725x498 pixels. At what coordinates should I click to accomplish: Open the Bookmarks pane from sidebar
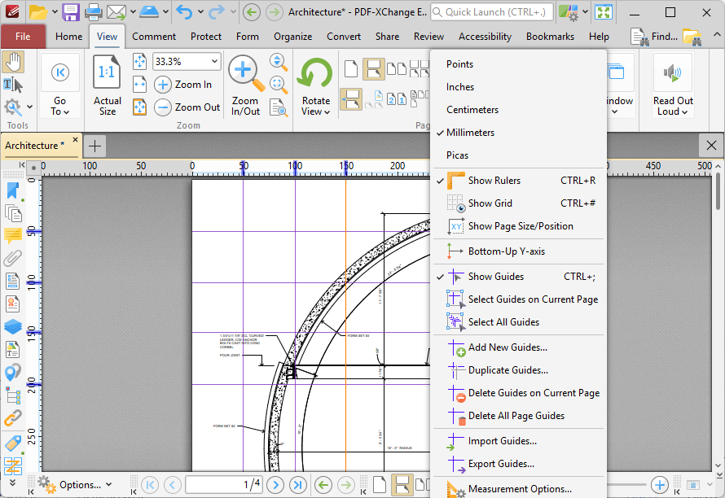[x=12, y=190]
